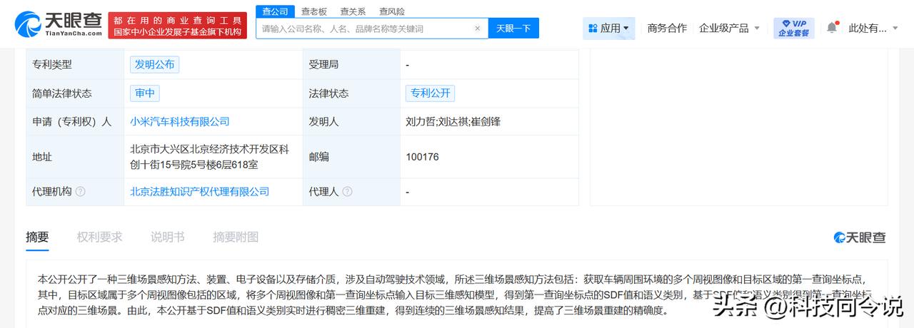This screenshot has height=328, width=914.
Task: Open the VIP 企业套餐 badge
Action: (x=794, y=28)
